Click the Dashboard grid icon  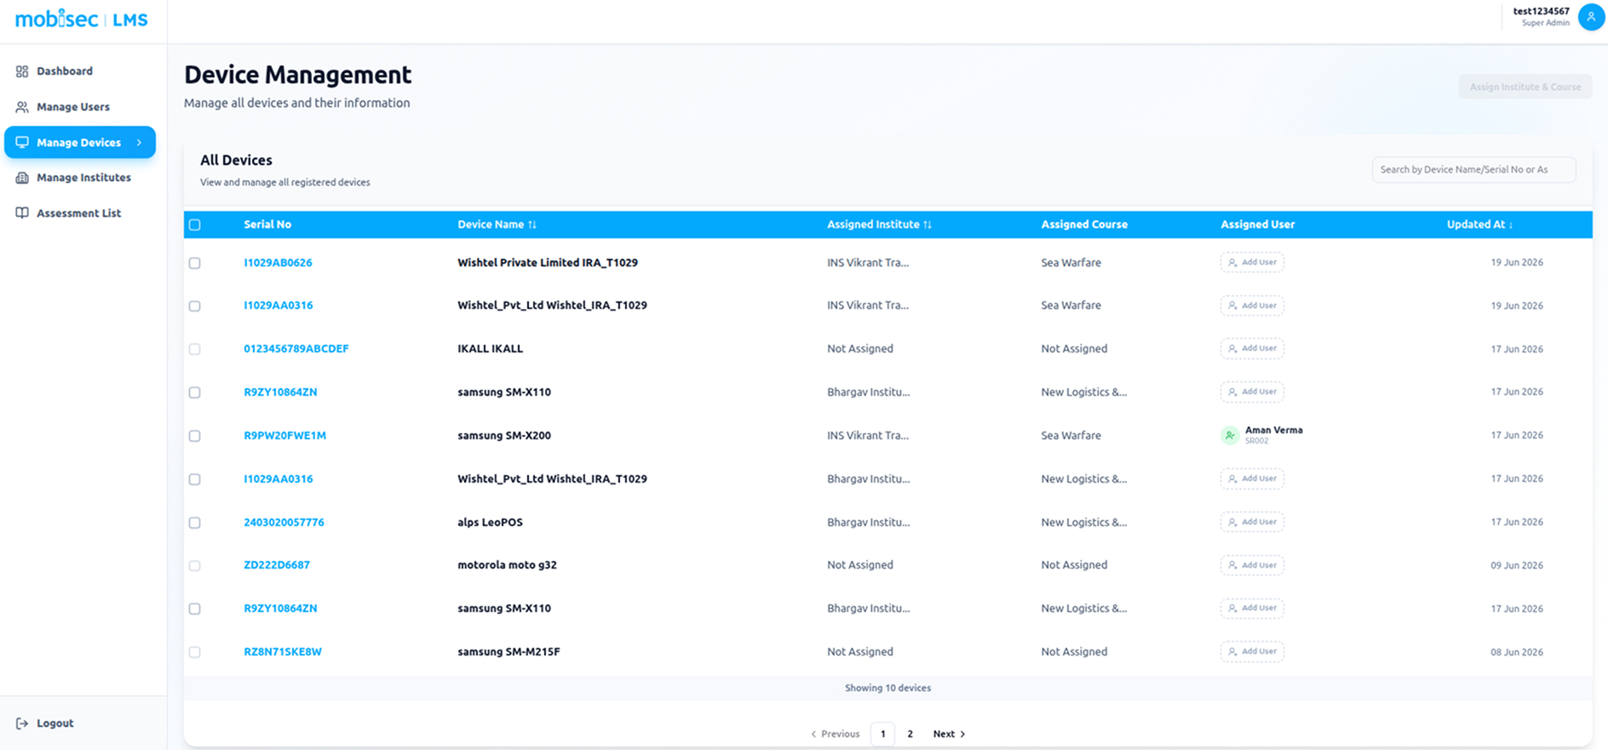pyautogui.click(x=22, y=72)
